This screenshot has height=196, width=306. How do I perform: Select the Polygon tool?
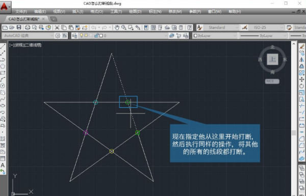point(3,66)
